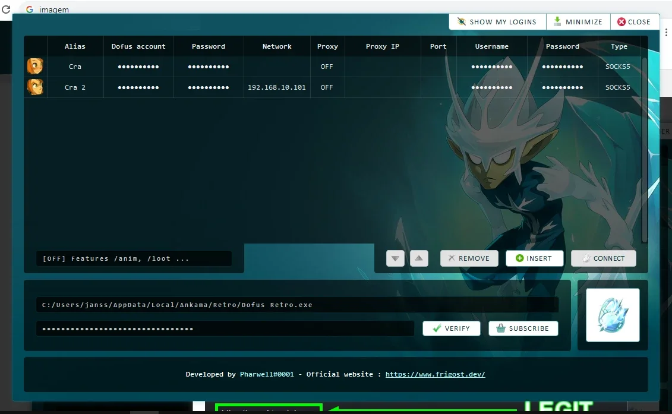Viewport: 672px width, 414px height.
Task: Toggle the Proxy OFF cell for Cra 2
Action: (x=327, y=87)
